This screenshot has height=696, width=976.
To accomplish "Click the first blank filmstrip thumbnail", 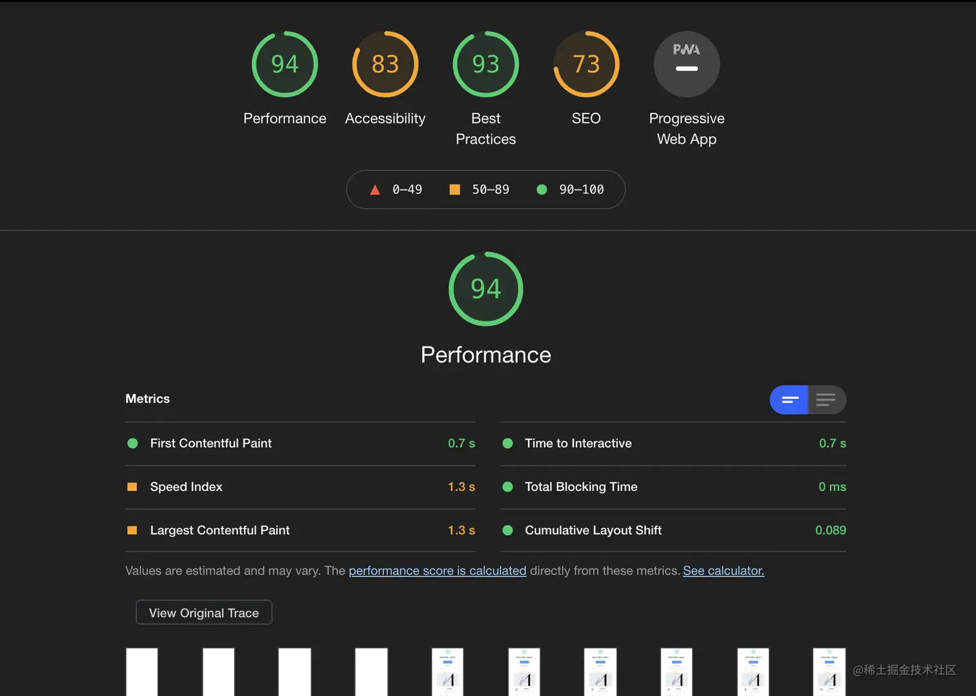I will pyautogui.click(x=142, y=672).
